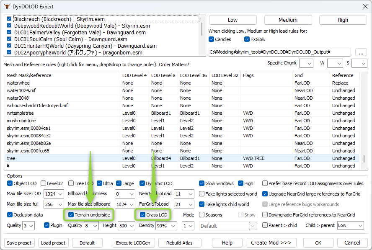Toggle the Grass LOD checkbox
Viewport: 372px width, 250px height.
(142, 215)
